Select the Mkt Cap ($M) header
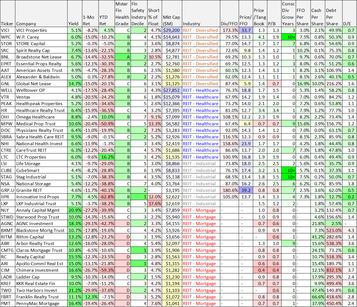This screenshot has height=307, width=357. (172, 13)
